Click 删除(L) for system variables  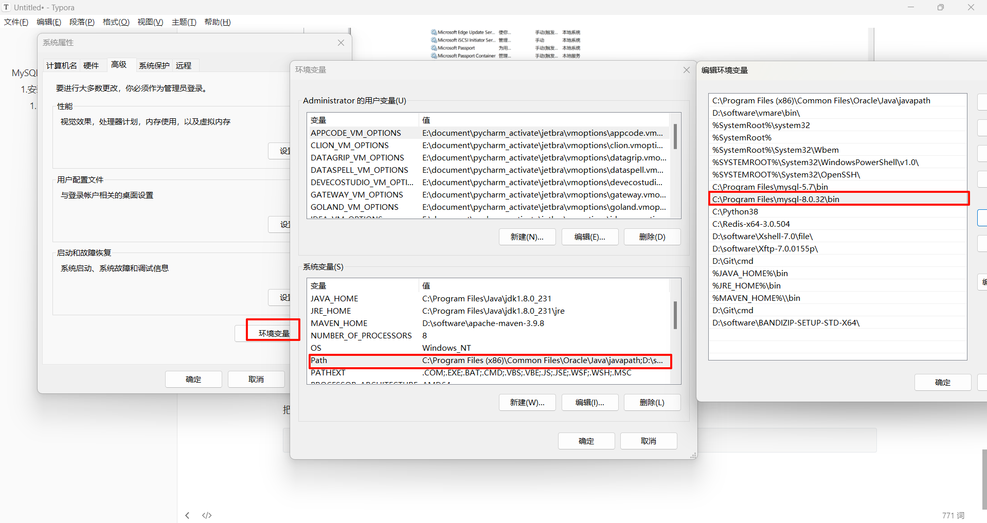click(x=652, y=403)
